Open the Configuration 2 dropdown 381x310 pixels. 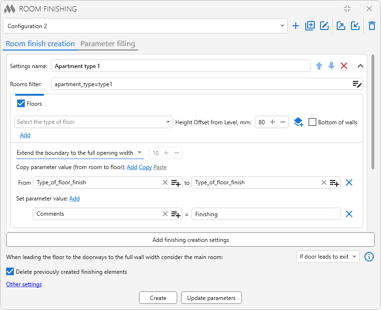coord(145,26)
